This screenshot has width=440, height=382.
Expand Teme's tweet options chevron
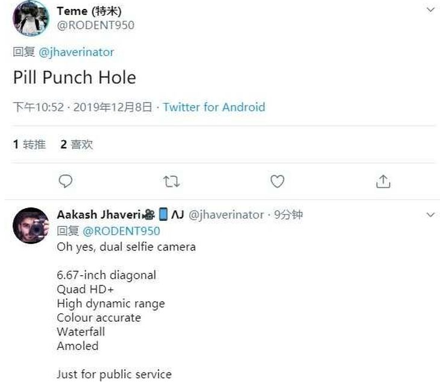click(430, 10)
